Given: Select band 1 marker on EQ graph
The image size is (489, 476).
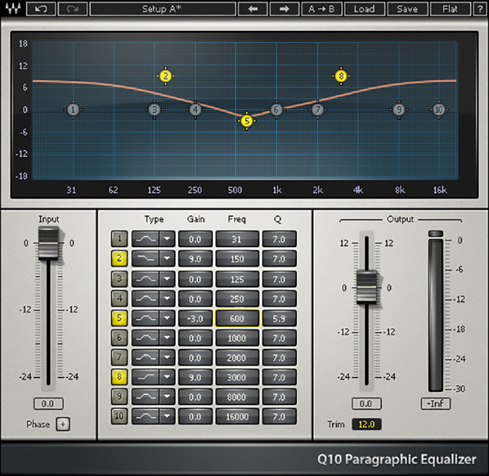Looking at the screenshot, I should 73,110.
